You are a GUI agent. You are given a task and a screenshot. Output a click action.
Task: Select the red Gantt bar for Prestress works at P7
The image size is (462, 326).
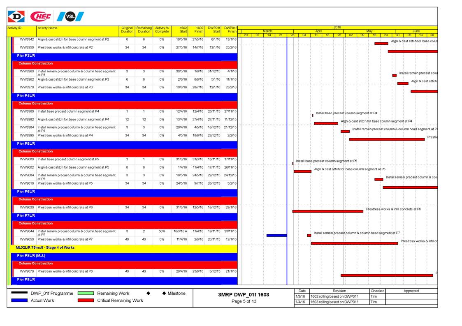355,243
